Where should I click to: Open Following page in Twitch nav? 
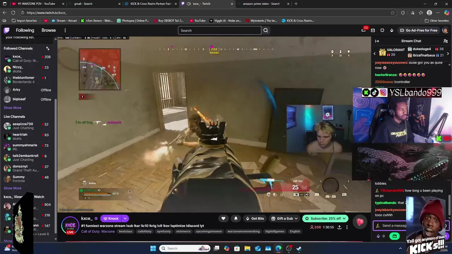point(25,30)
